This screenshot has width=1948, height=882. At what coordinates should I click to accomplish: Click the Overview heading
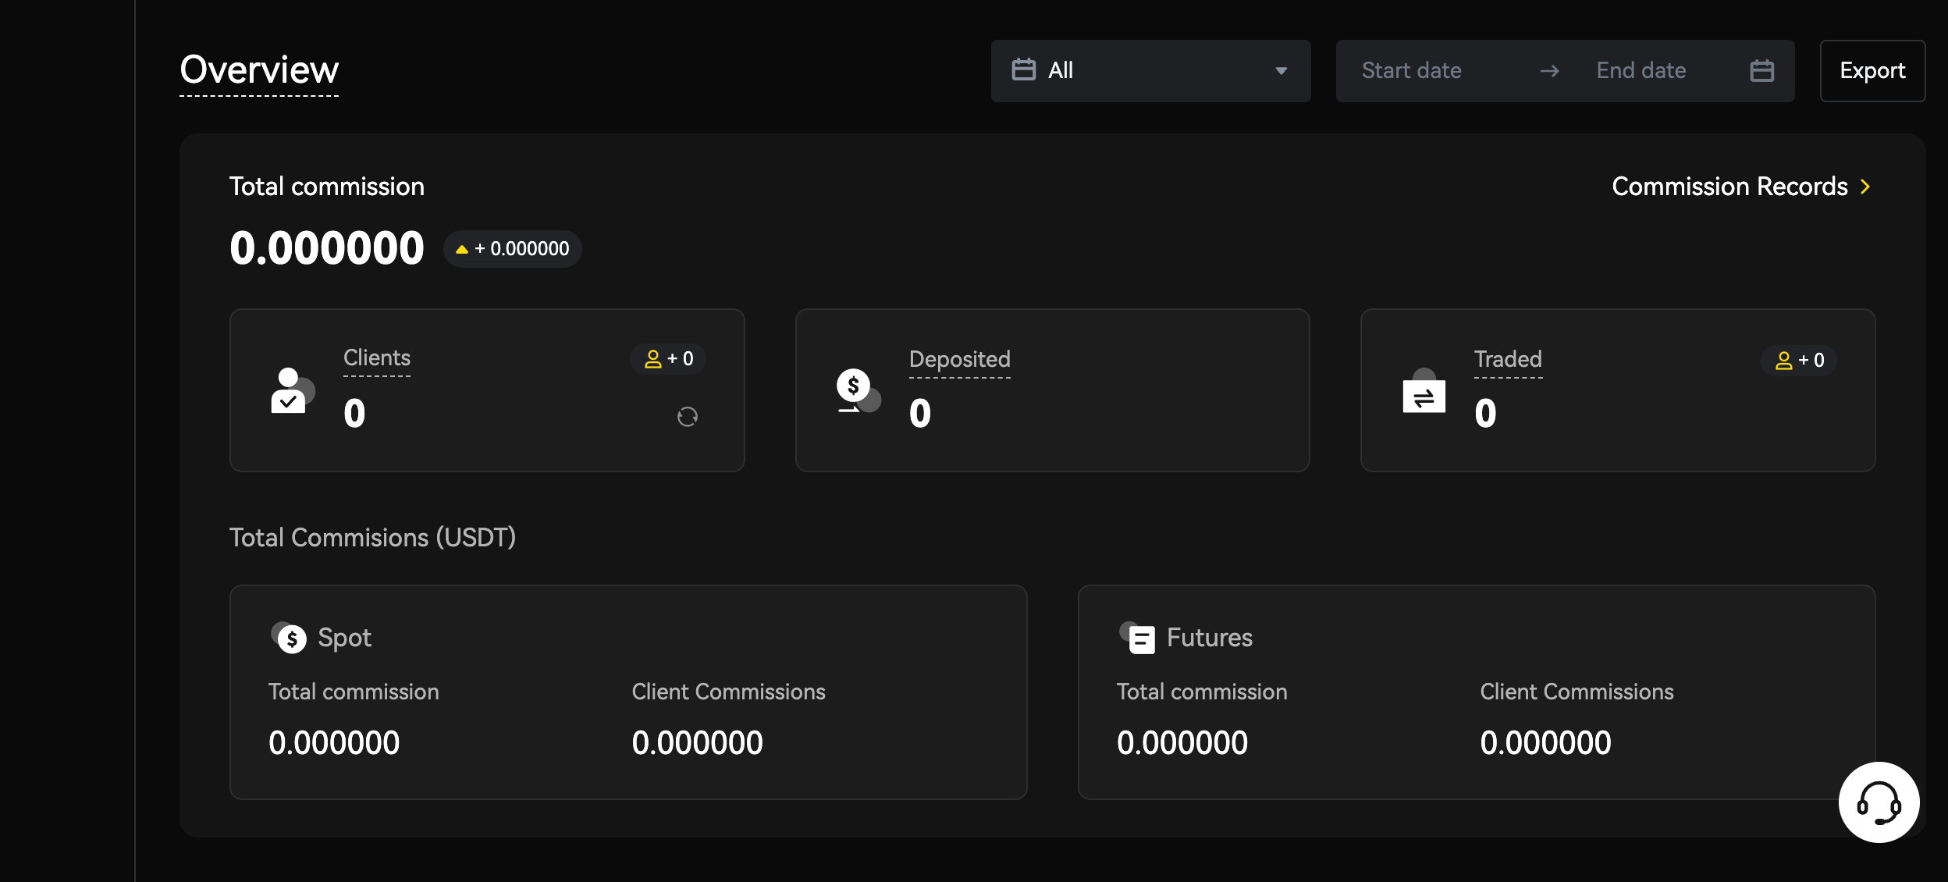click(259, 70)
